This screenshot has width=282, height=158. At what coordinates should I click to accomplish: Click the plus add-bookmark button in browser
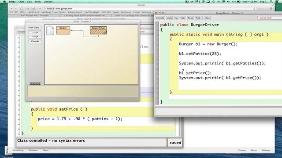40,9
